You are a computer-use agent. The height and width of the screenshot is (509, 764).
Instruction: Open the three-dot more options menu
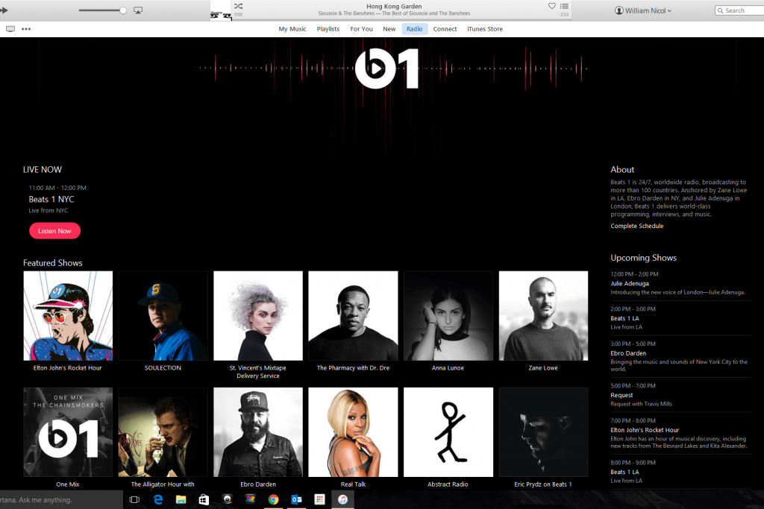[x=26, y=29]
